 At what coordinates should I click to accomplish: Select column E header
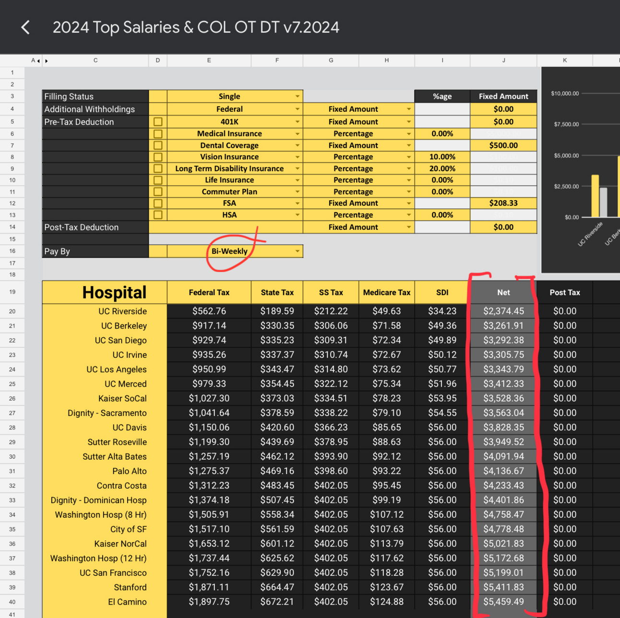[209, 60]
